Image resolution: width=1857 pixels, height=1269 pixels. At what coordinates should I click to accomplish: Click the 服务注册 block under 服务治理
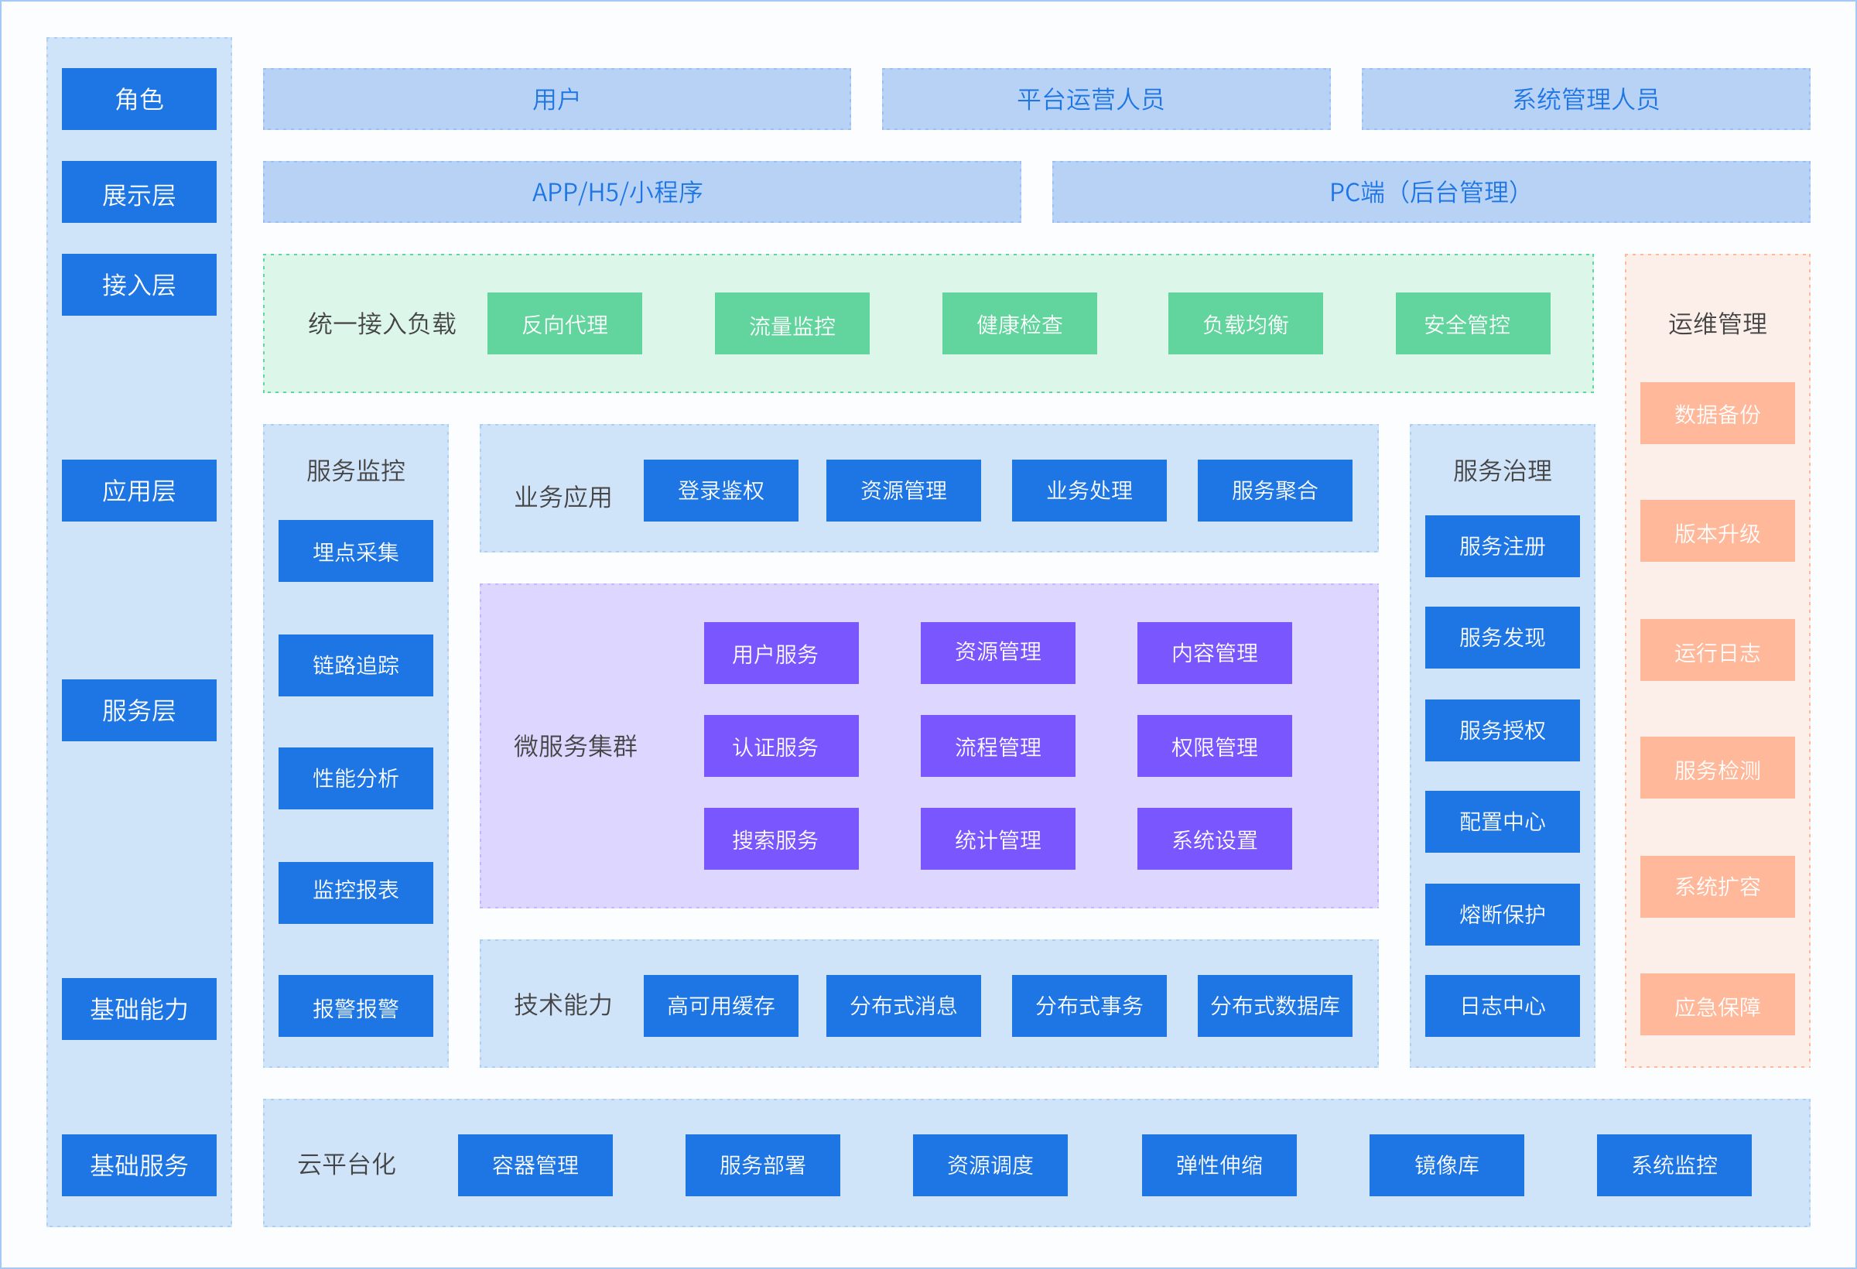(1502, 546)
